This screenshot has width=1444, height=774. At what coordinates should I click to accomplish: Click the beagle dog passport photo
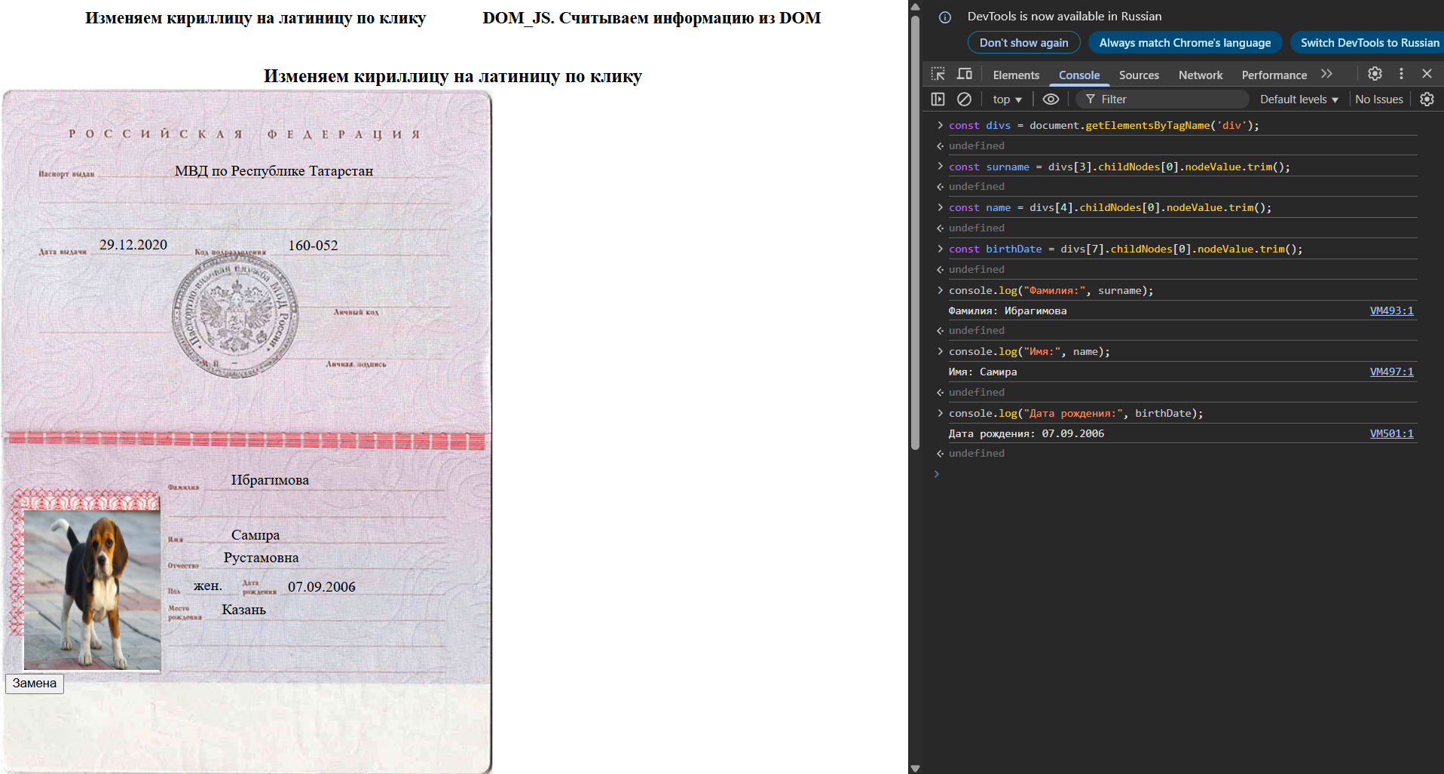coord(92,590)
